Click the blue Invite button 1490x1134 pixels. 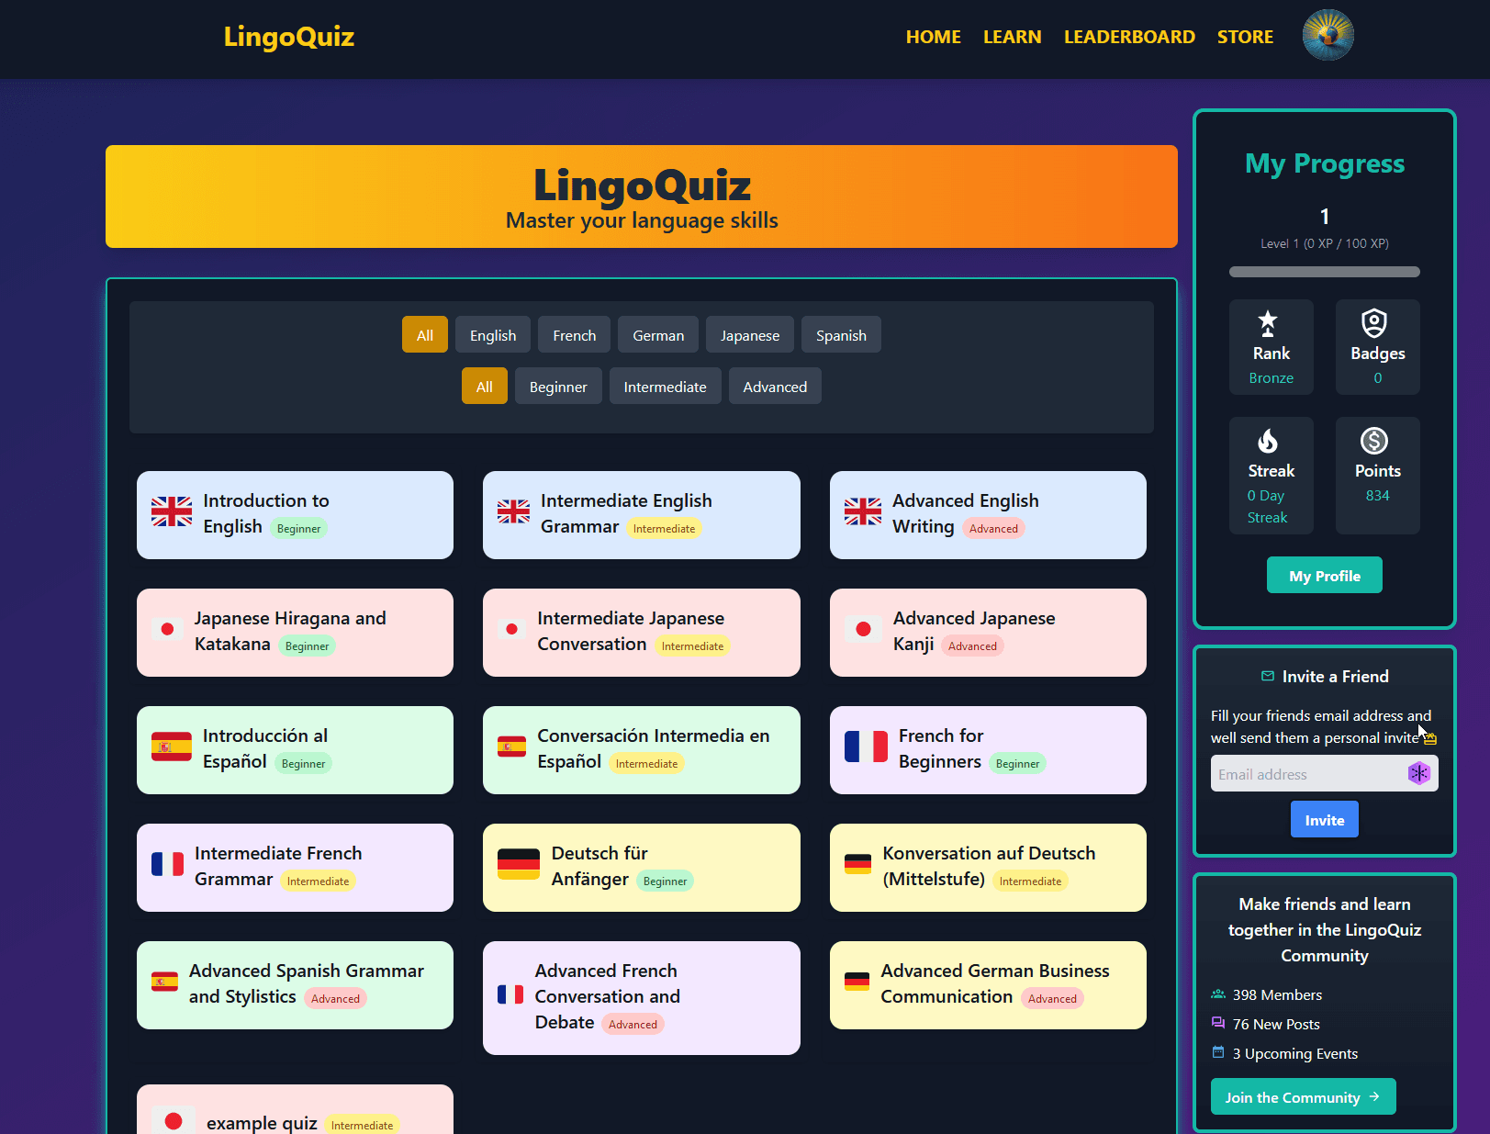click(1325, 820)
